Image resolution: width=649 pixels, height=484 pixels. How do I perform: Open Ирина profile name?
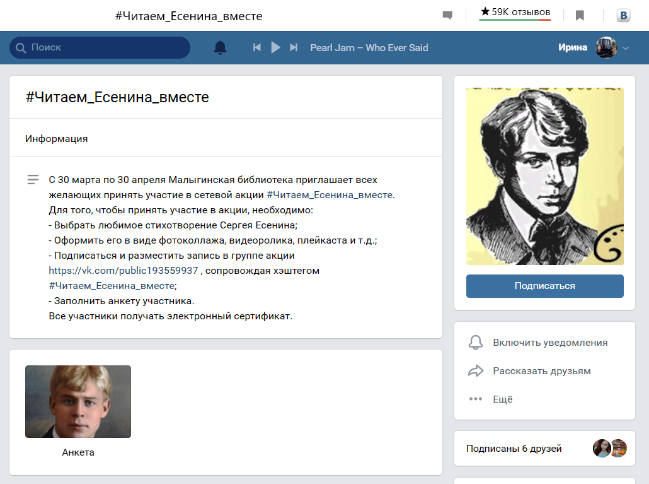click(572, 48)
